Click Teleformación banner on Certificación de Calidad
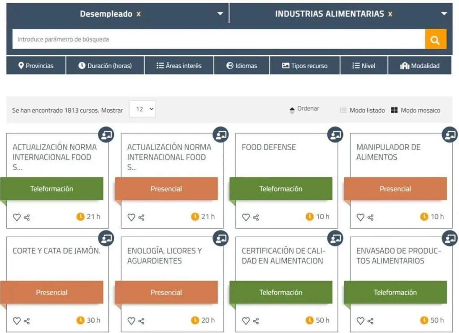 281,292
